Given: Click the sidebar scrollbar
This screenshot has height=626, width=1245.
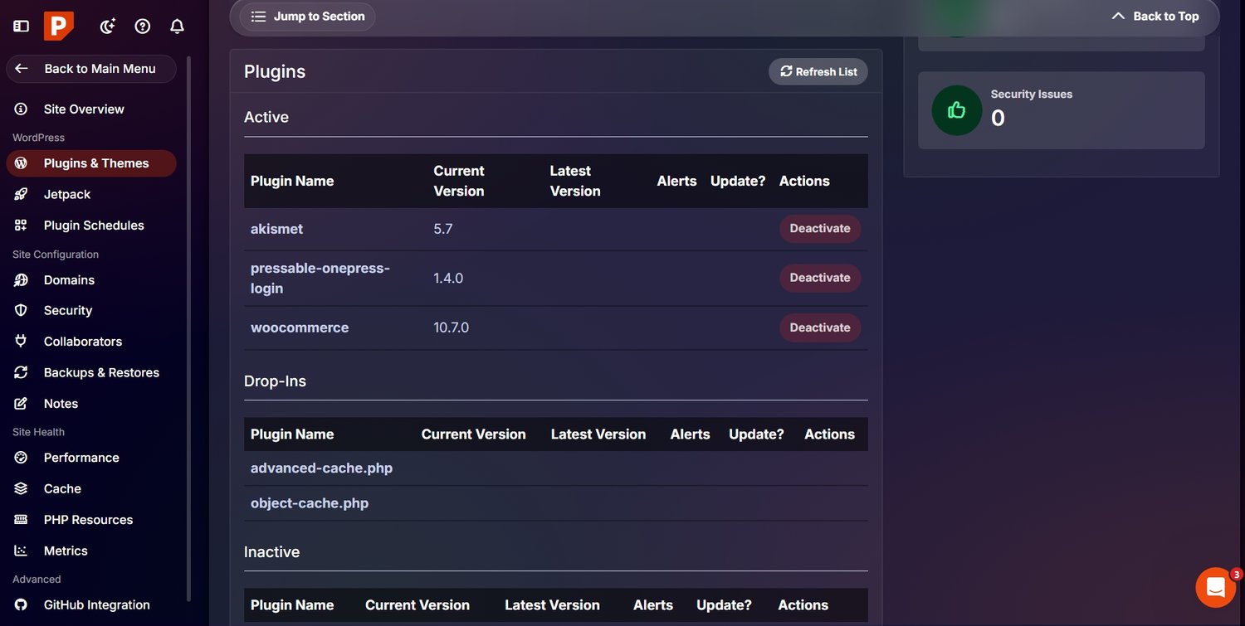Looking at the screenshot, I should 188,328.
